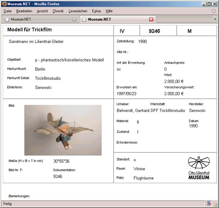Open the Ansicht menu
Screen dimensions: 219x208
[x=42, y=11]
